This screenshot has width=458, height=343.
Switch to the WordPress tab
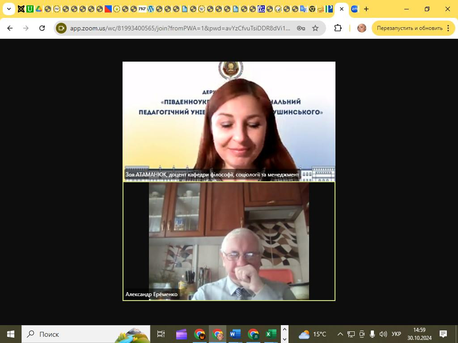(151, 9)
